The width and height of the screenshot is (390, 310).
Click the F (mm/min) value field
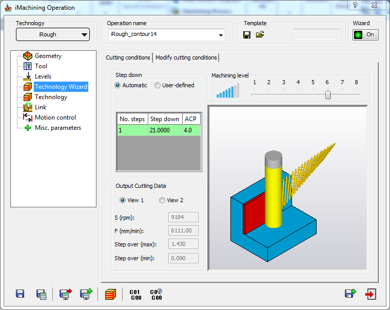click(183, 230)
